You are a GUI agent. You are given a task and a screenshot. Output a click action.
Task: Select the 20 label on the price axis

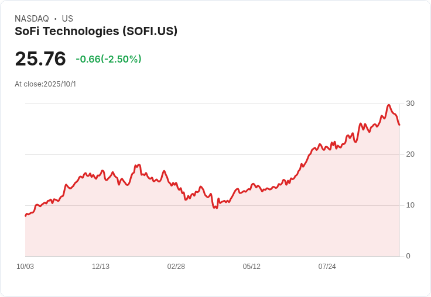410,154
